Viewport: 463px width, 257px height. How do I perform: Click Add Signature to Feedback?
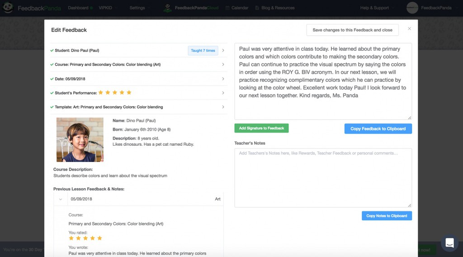click(261, 128)
